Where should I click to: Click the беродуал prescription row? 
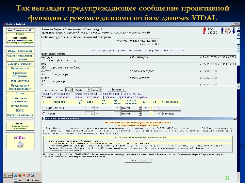[138, 59]
